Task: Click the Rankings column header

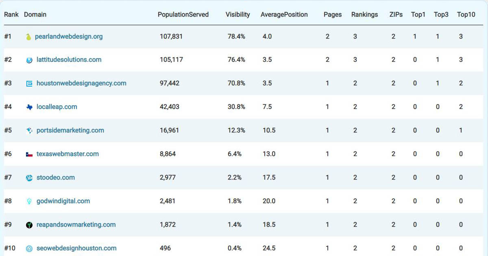Action: click(364, 14)
